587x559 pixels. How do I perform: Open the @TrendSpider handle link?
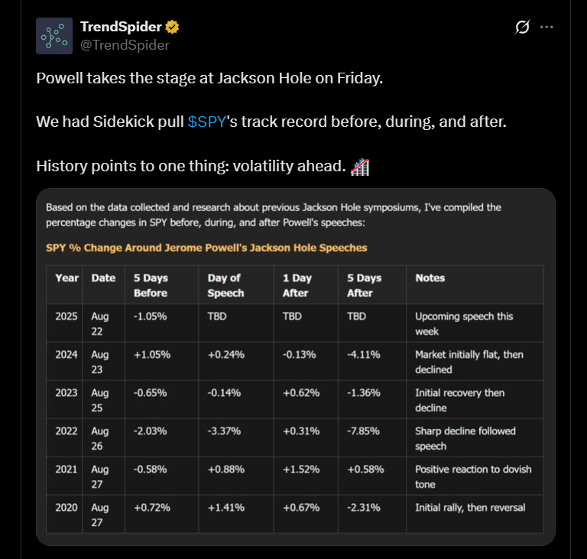click(125, 45)
